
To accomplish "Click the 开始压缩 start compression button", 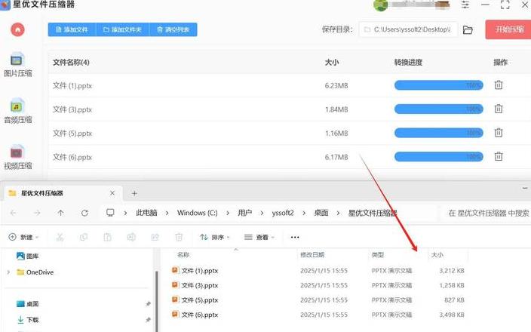I will 508,29.
